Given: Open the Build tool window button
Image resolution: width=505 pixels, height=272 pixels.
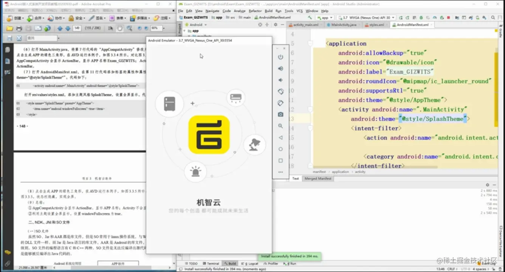Looking at the screenshot, I should (x=230, y=264).
